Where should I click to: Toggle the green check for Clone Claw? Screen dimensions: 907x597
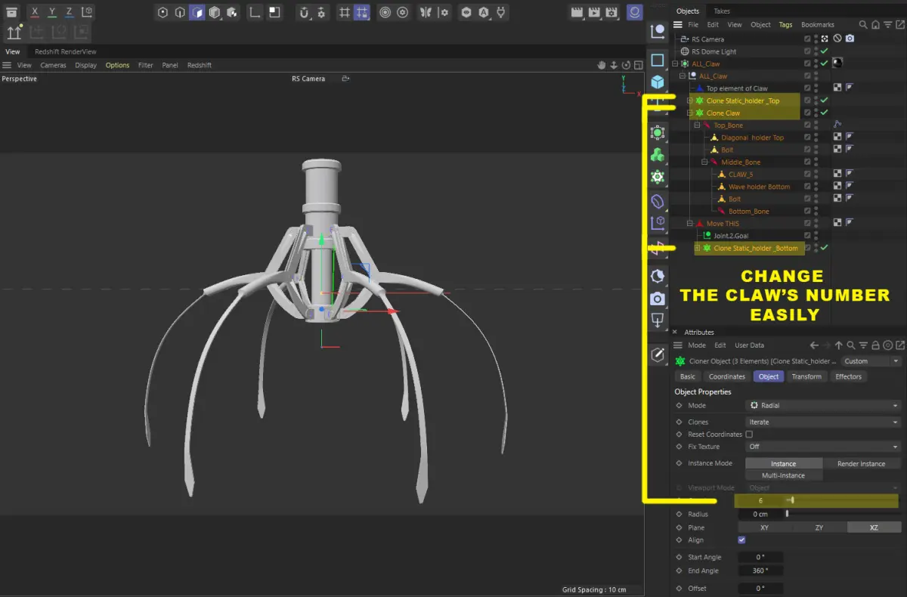(825, 113)
